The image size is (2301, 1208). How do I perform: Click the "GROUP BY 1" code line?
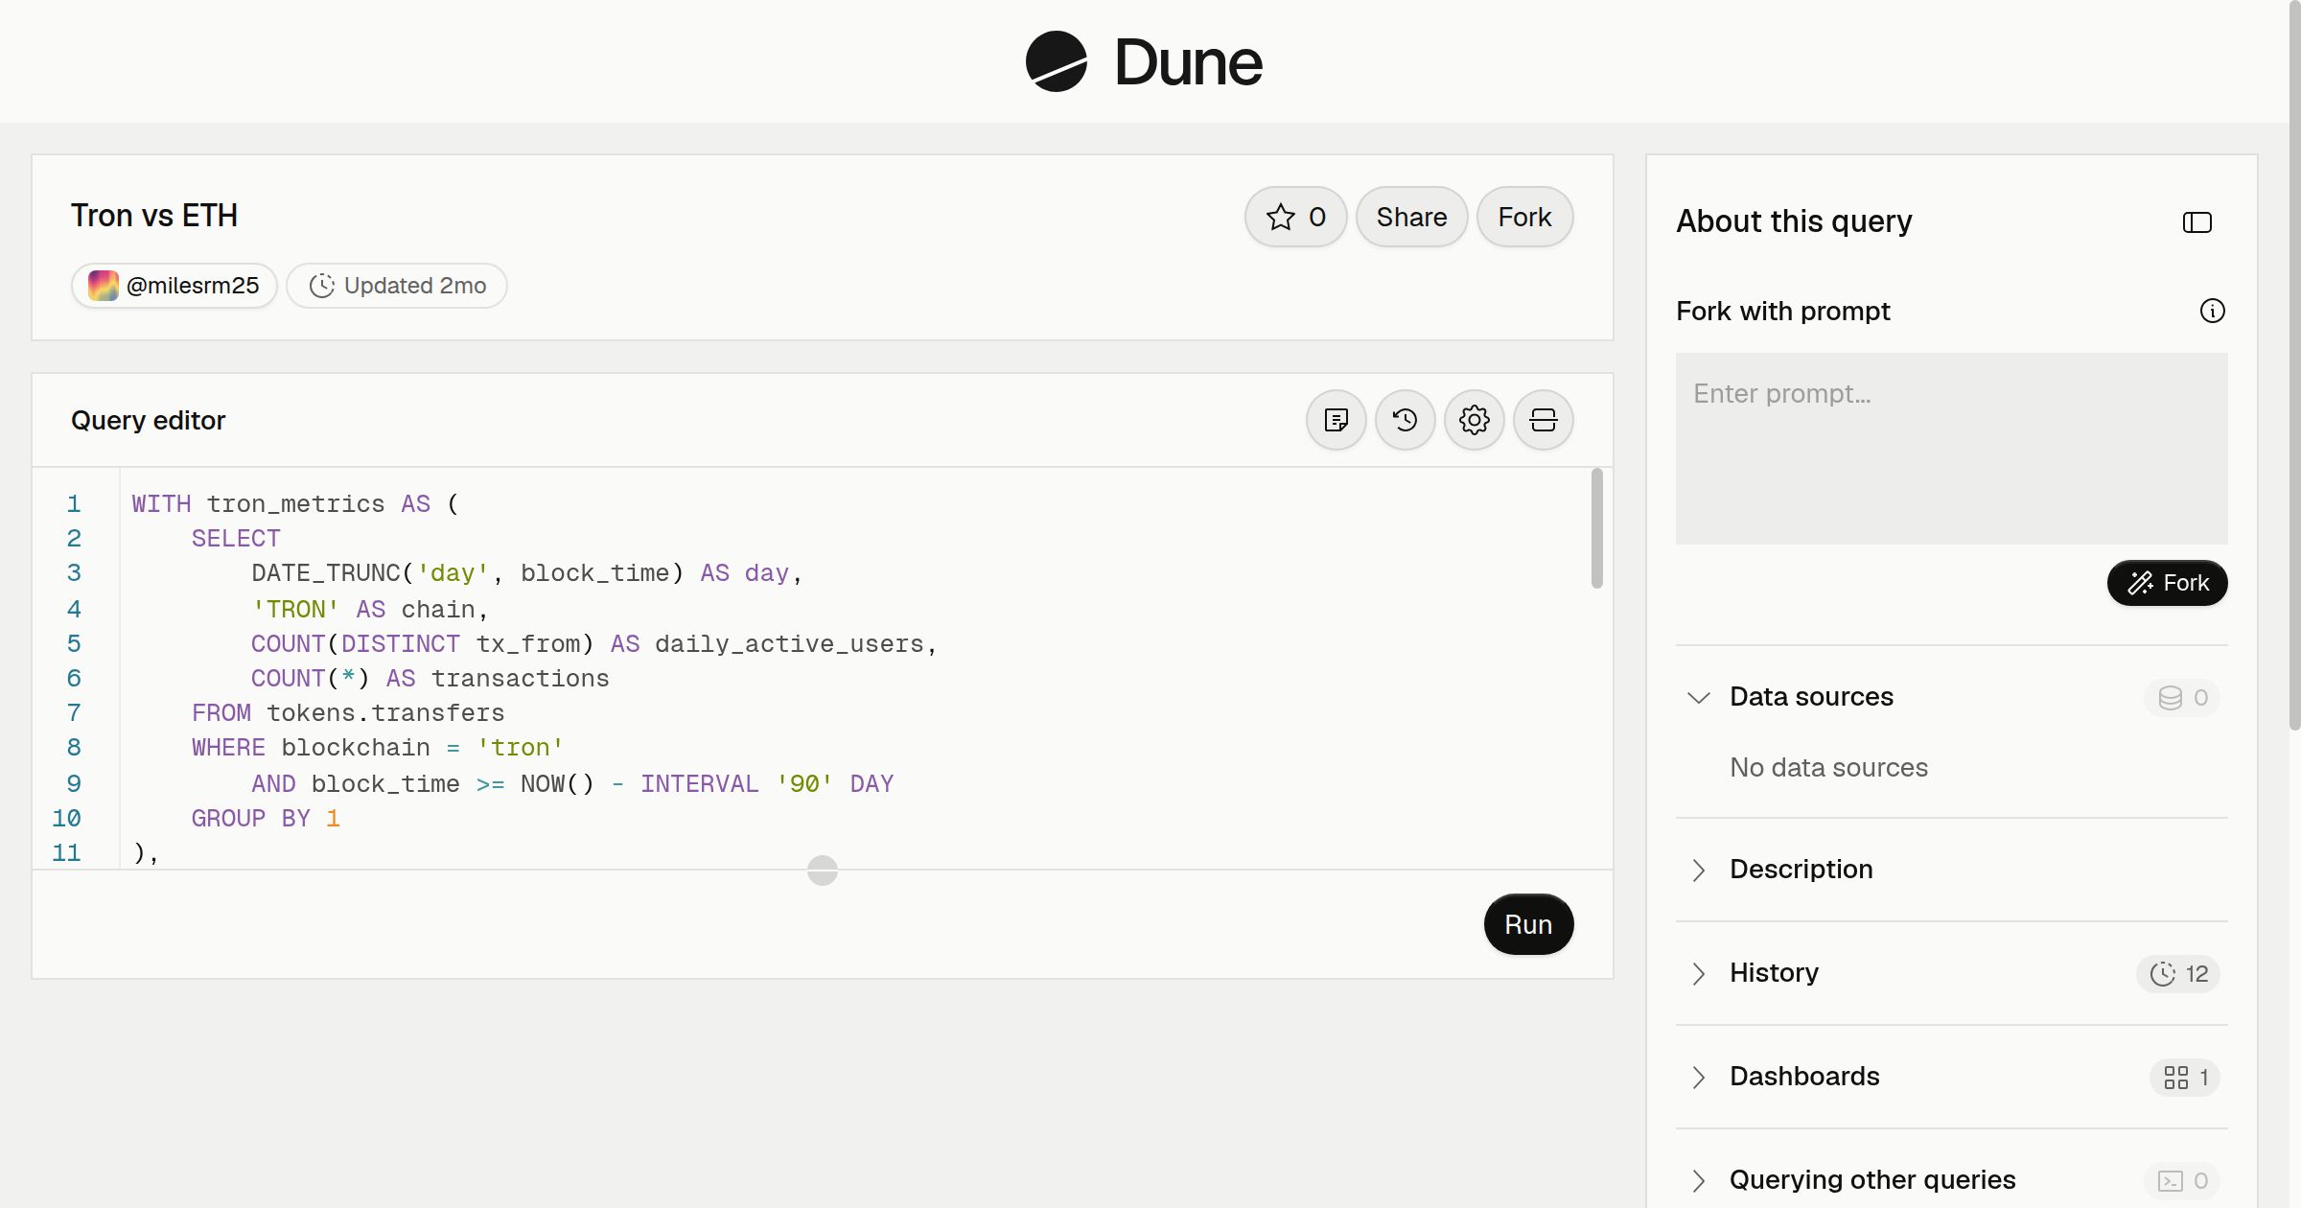(266, 819)
